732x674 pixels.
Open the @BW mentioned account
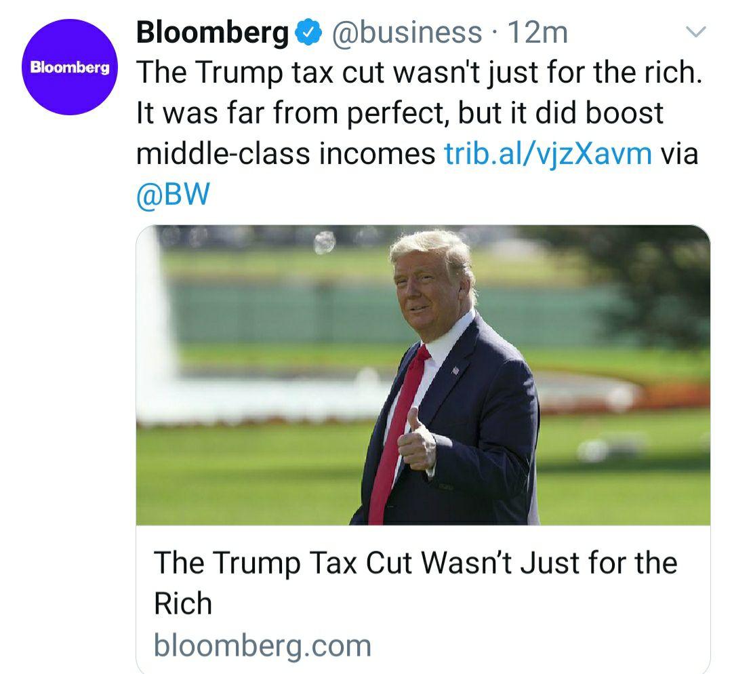(173, 195)
